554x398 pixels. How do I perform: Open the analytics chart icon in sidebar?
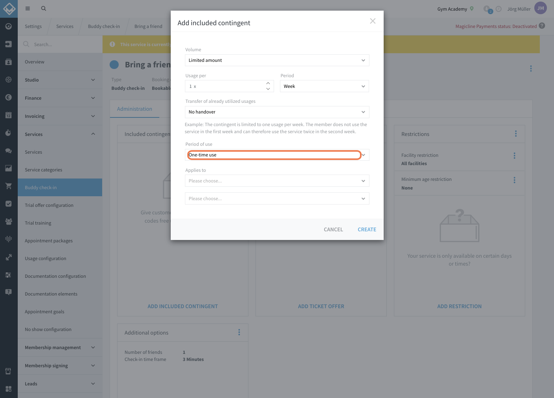point(9,168)
